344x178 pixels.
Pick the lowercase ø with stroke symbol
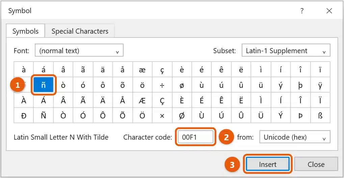tap(182, 85)
